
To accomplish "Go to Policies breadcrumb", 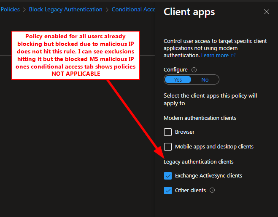I will (10, 9).
